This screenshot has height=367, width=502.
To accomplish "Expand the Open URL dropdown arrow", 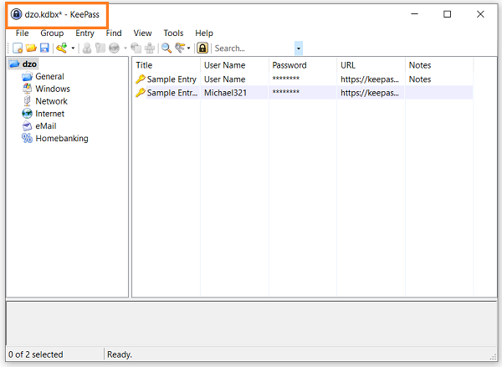I will (125, 48).
